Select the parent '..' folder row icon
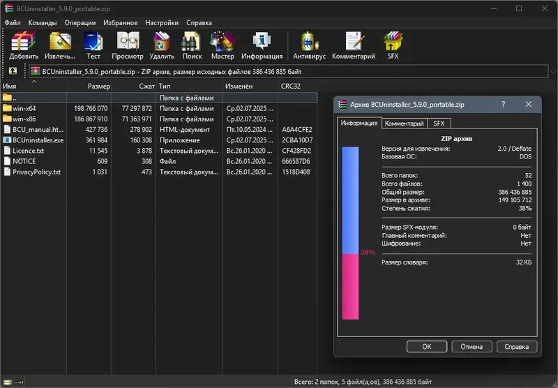Viewport: 558px width, 388px height. point(7,97)
